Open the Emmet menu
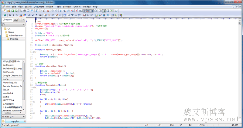 point(77,6)
